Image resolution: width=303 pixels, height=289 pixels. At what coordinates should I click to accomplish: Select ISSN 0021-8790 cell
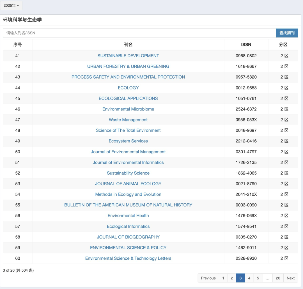click(246, 184)
